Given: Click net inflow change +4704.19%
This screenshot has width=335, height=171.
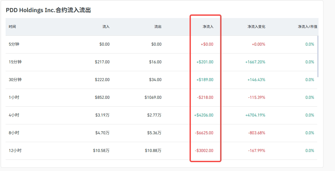Looking at the screenshot, I should click(255, 115).
